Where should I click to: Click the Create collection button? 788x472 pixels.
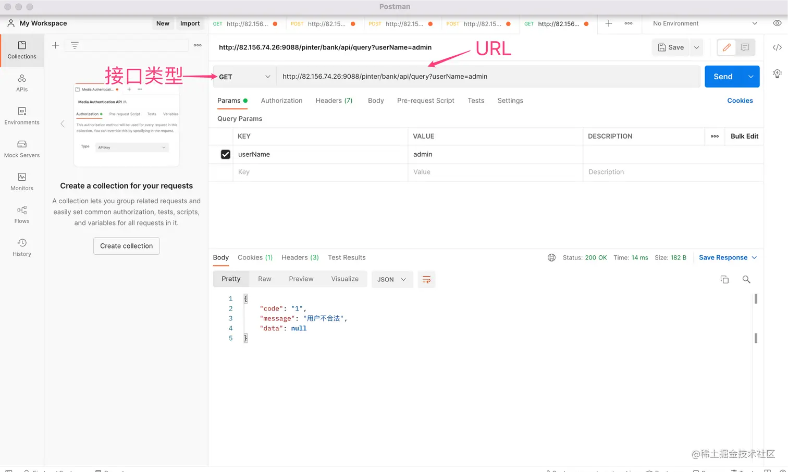(x=127, y=246)
